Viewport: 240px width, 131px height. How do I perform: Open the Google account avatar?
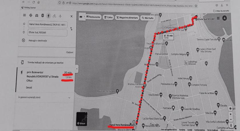pyautogui.click(x=225, y=18)
